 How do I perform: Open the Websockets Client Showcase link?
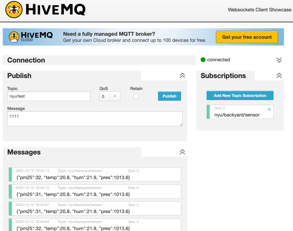259,9
